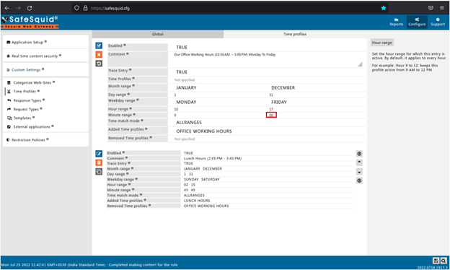Click SUNDAY SATURDAY weekday range in second entry

point(201,180)
